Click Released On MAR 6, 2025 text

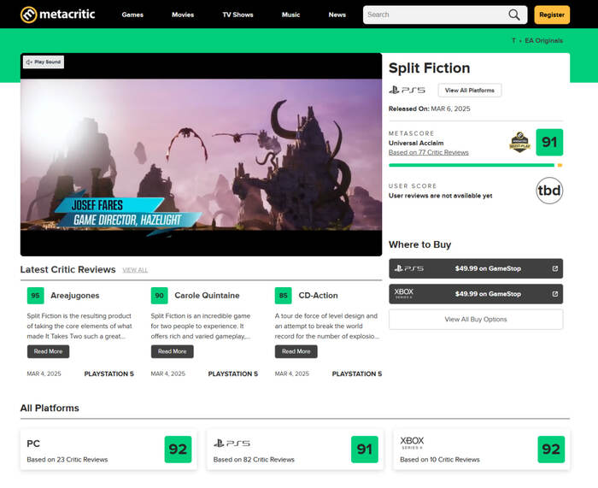[429, 109]
